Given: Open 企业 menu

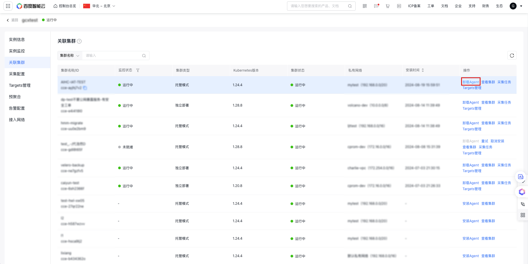Looking at the screenshot, I should coord(458,6).
